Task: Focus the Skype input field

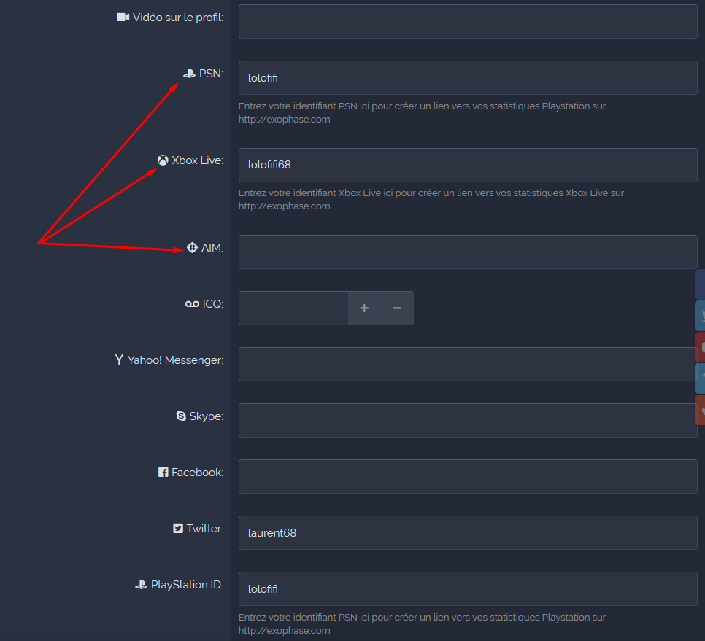Action: [468, 421]
